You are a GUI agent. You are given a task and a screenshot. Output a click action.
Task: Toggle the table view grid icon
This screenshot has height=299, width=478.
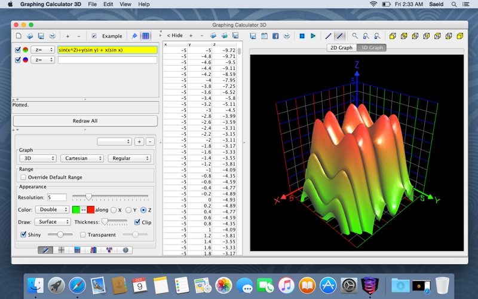(146, 36)
